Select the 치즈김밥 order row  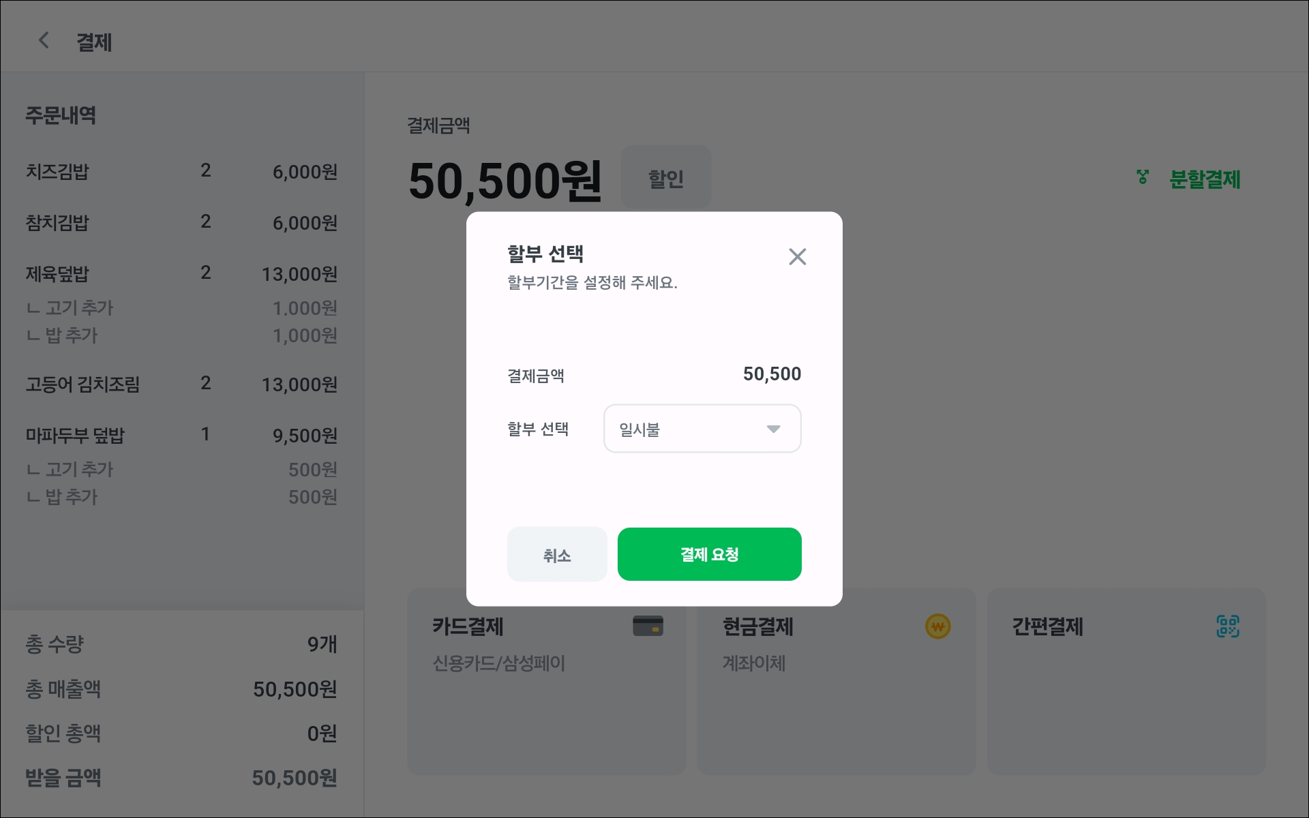coord(181,171)
